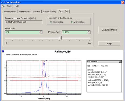Select the X Direction radio button
Viewport: 125px width, 101px height.
(51, 22)
